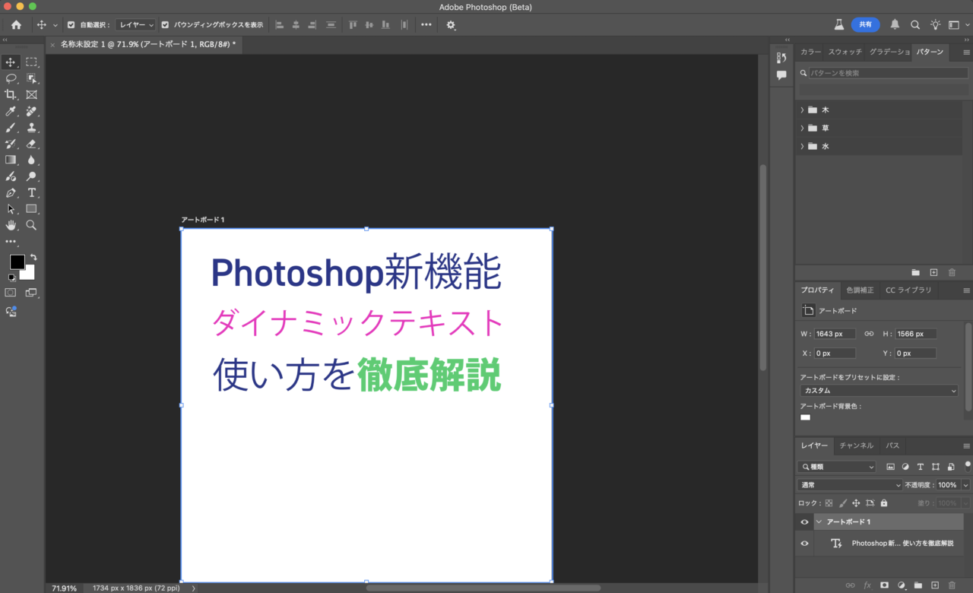Select the Rectangular Marquee tool
The height and width of the screenshot is (593, 973).
[31, 62]
